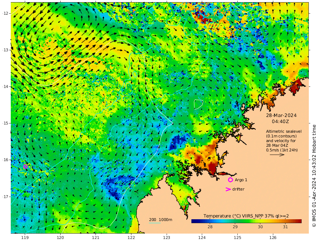Click the 'Altimetric sealevel' caption text
Screen dimensions: 316x244
[x=284, y=131]
